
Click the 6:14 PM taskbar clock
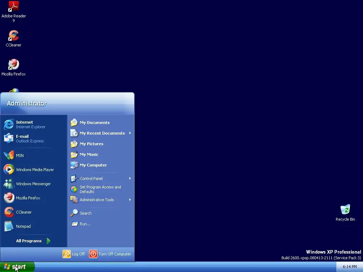(x=350, y=267)
